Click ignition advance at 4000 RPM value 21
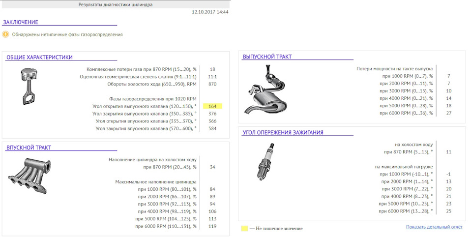The height and width of the screenshot is (238, 472). tap(448, 196)
